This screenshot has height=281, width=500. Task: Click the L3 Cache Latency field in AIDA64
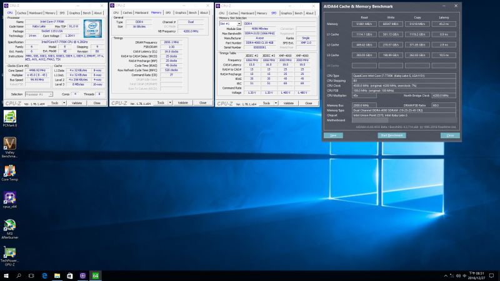444,55
